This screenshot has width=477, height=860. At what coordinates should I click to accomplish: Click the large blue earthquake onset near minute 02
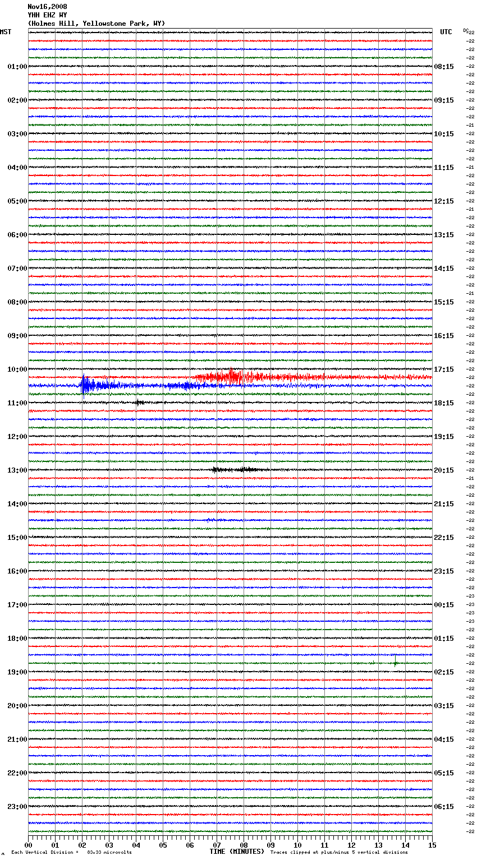pyautogui.click(x=84, y=385)
